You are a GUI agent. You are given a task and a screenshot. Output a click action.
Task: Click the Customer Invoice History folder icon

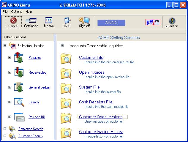coord(66,133)
